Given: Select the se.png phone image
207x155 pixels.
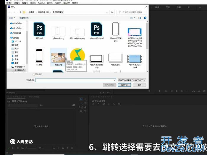Looking at the screenshot, I should pos(39,57).
